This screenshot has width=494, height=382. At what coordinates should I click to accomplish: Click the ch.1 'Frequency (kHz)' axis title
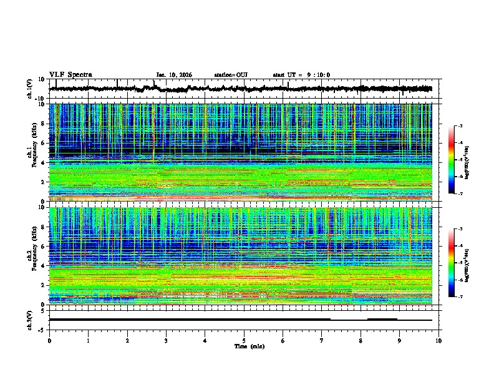(35, 145)
